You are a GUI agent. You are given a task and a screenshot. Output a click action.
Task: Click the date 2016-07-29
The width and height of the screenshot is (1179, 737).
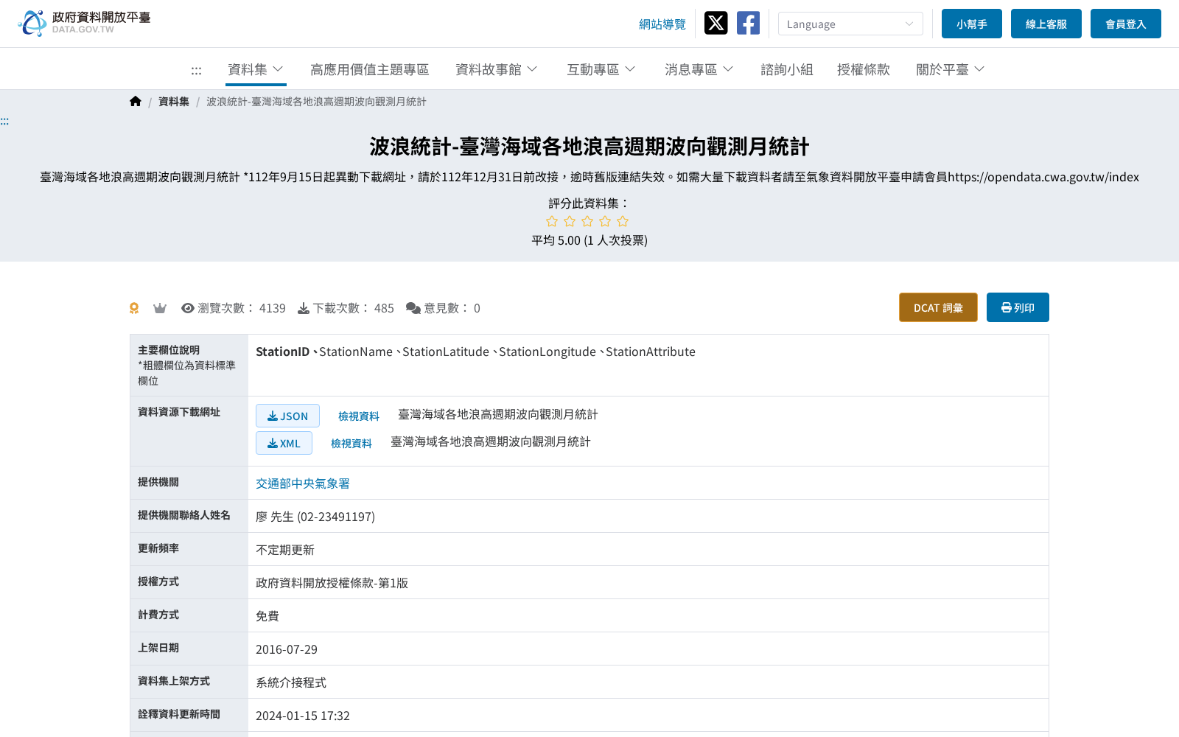(287, 649)
